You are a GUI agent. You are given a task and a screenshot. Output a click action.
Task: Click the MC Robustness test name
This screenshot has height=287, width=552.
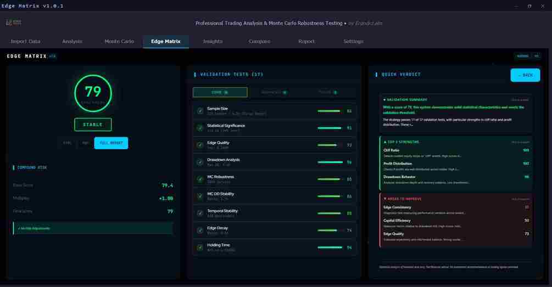220,177
